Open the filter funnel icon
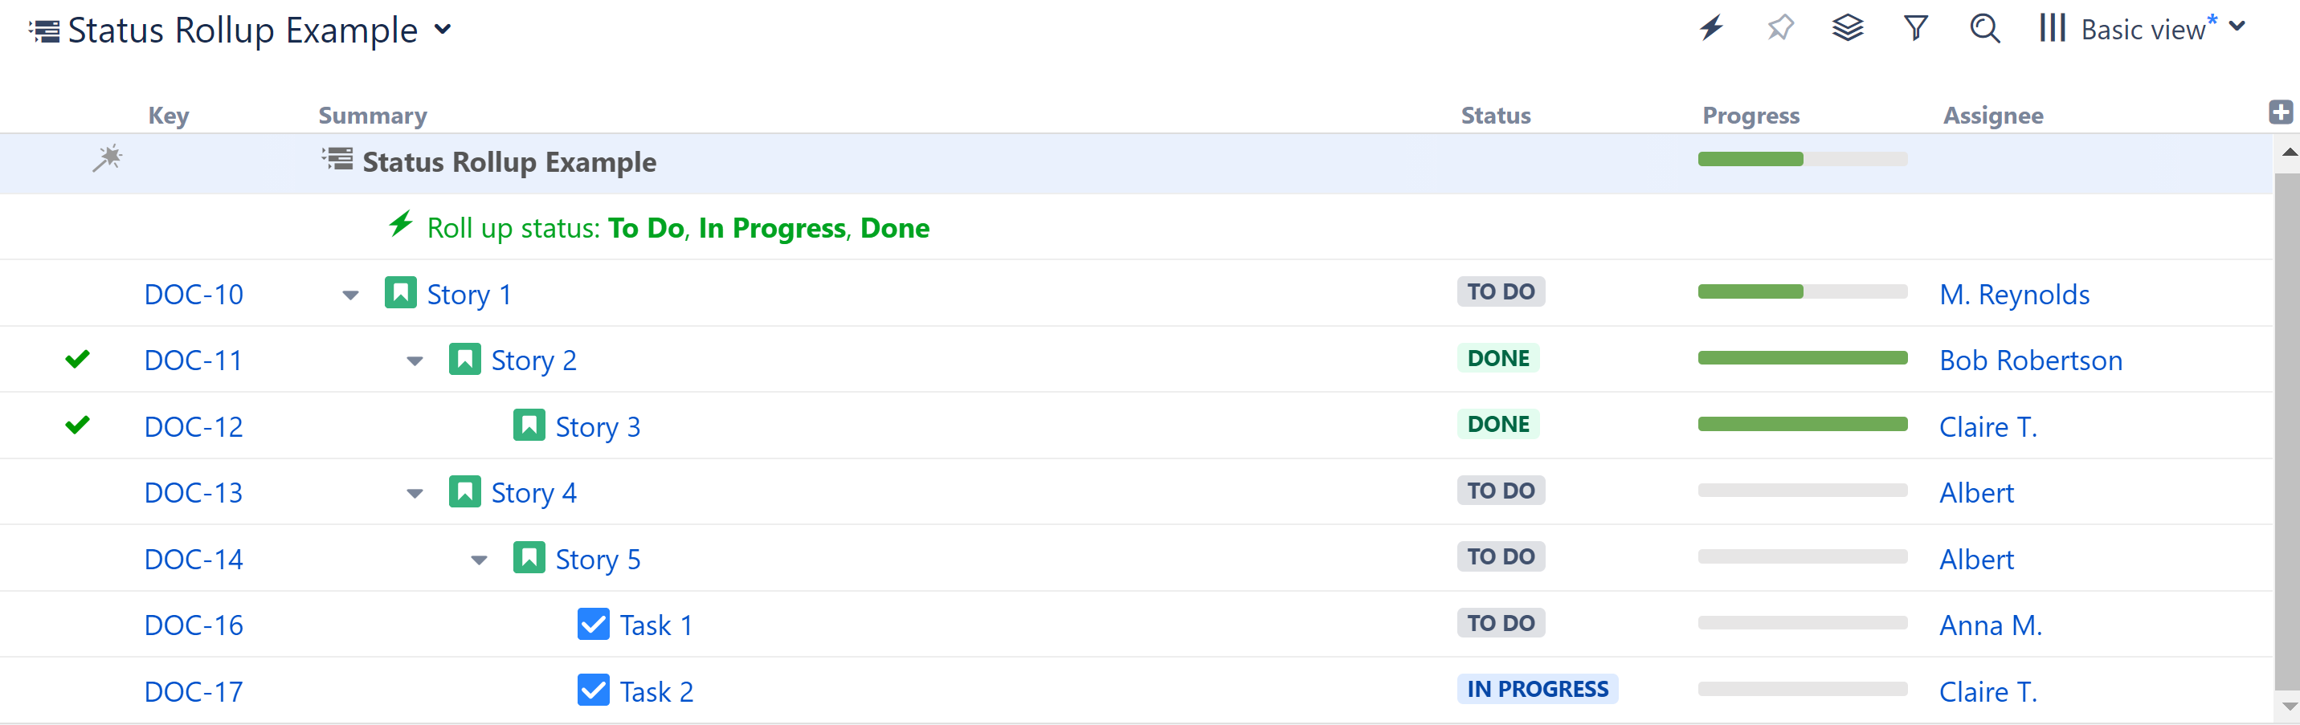 pyautogui.click(x=1915, y=29)
